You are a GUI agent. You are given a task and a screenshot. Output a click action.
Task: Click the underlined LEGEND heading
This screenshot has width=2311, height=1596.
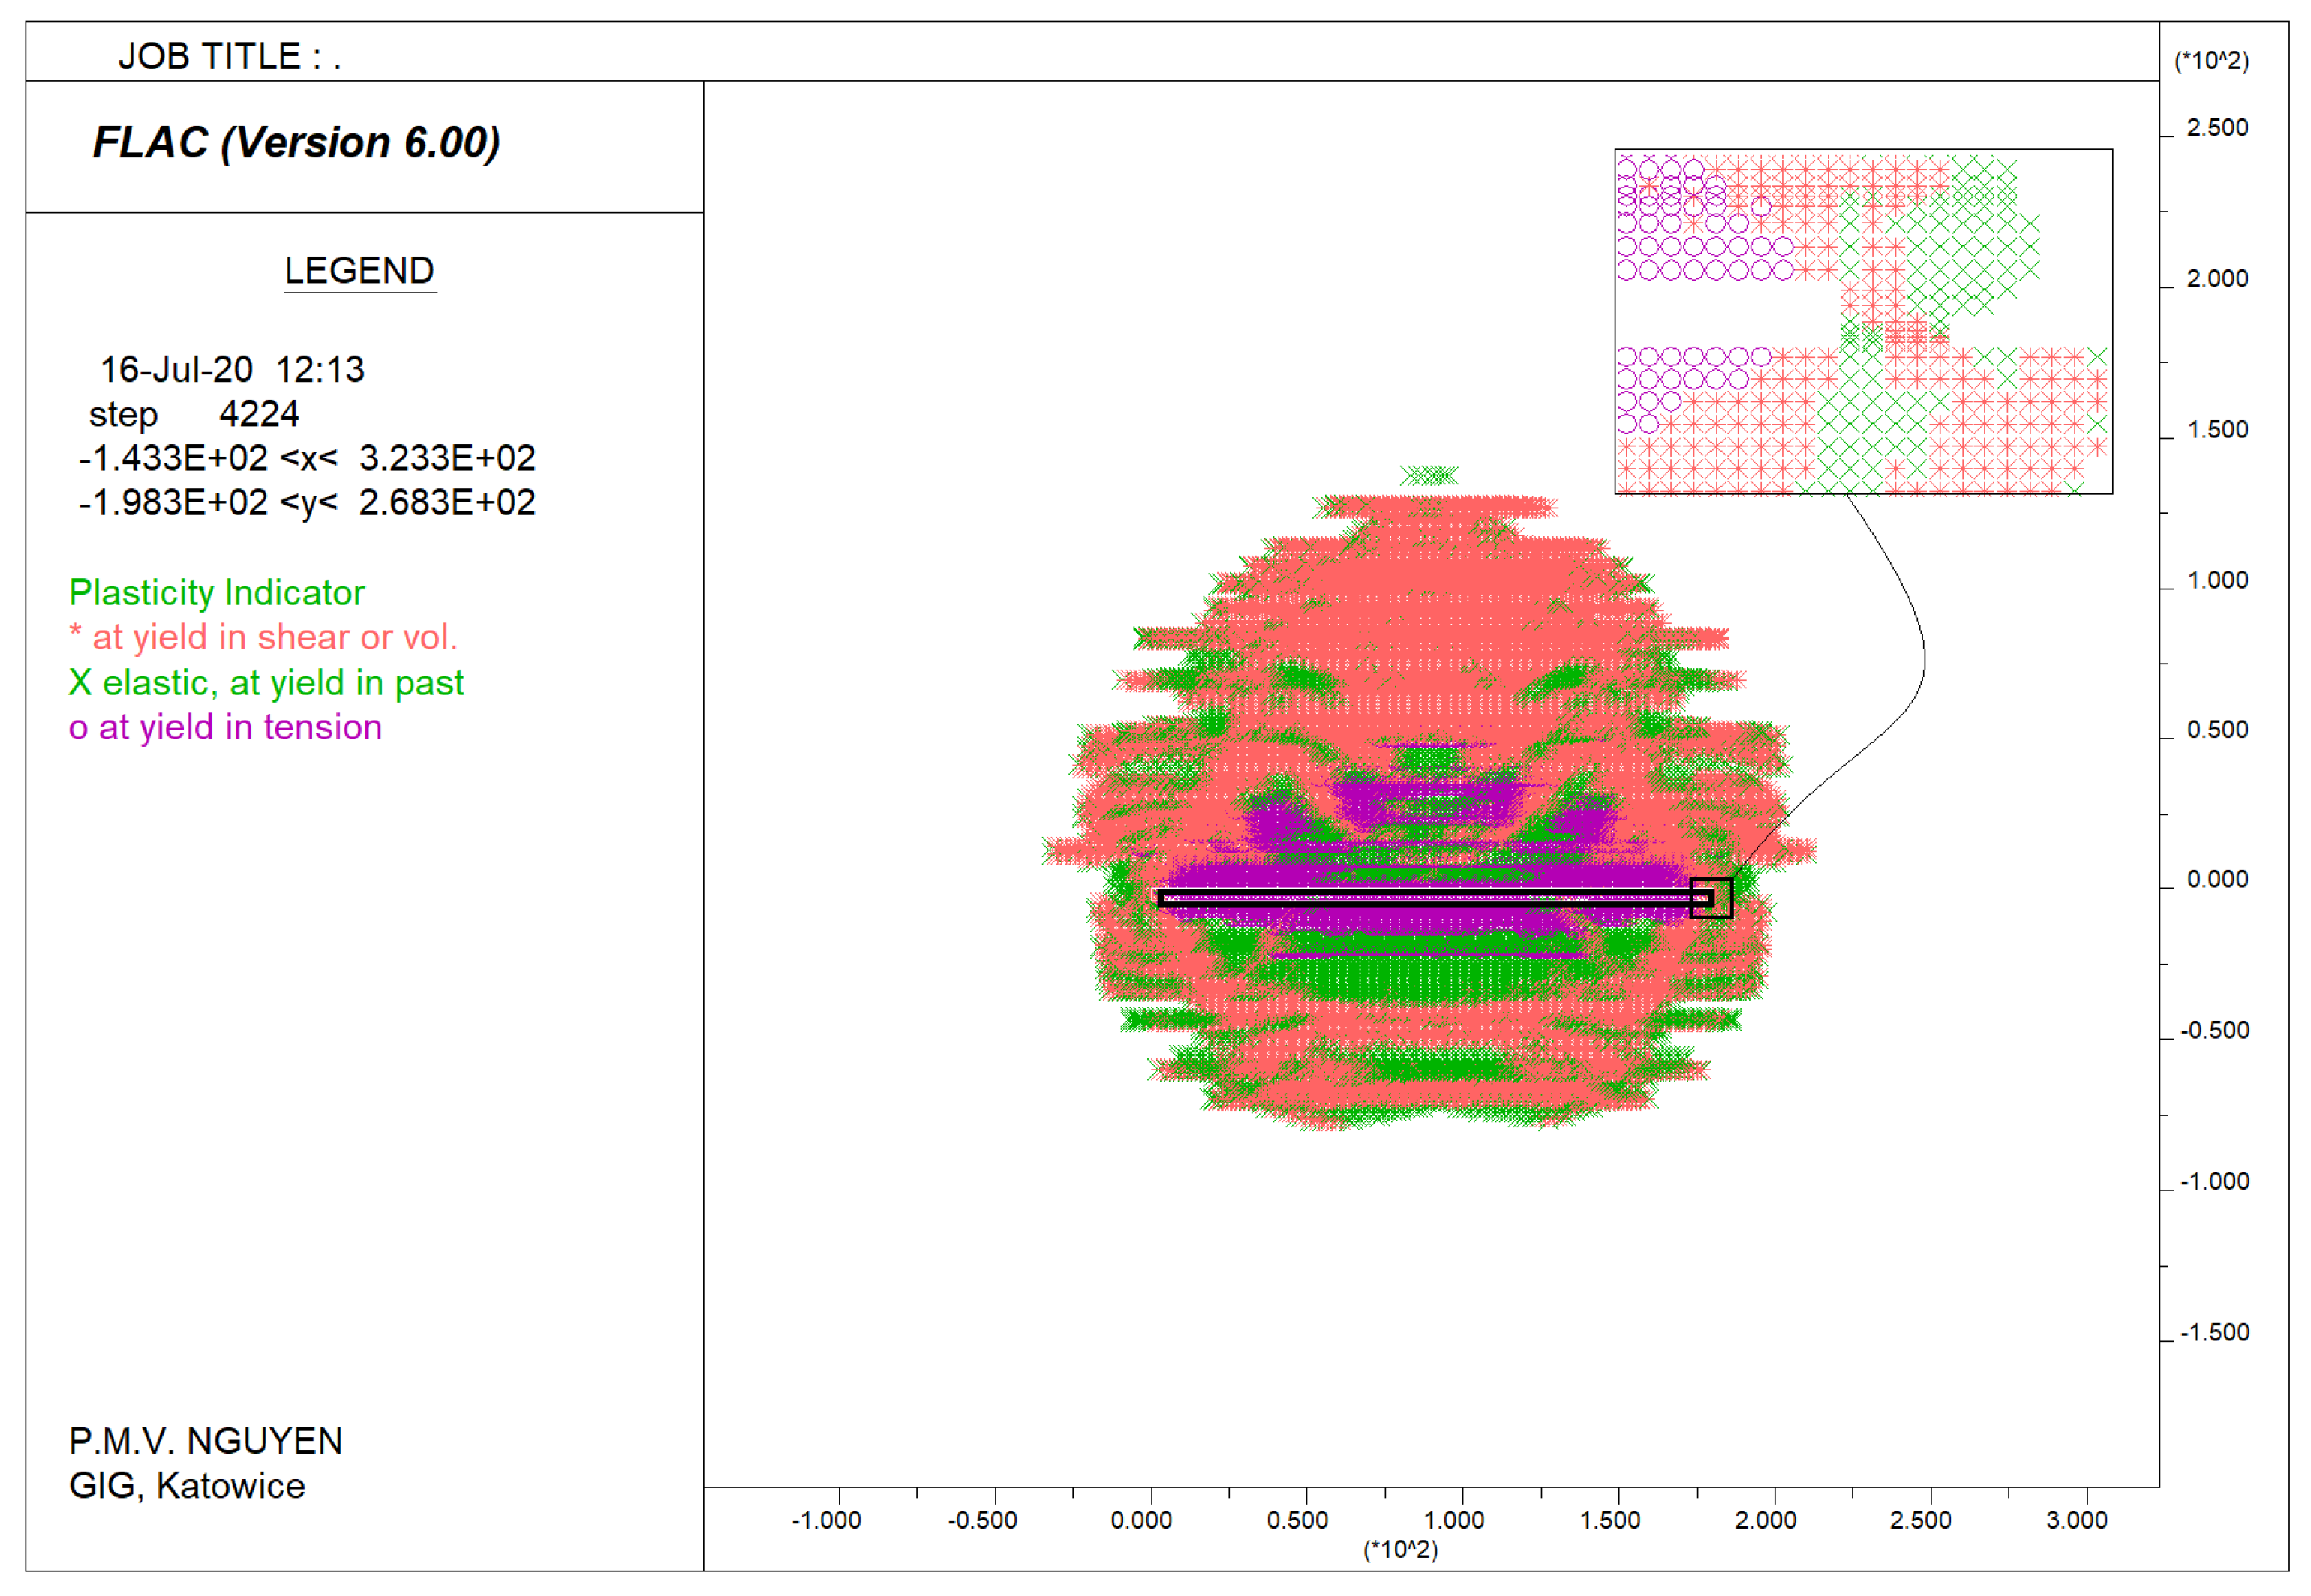click(359, 271)
